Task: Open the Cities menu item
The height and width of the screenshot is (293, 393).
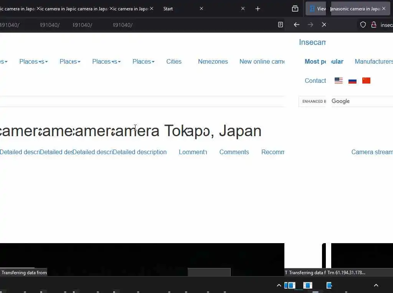Action: pyautogui.click(x=174, y=62)
